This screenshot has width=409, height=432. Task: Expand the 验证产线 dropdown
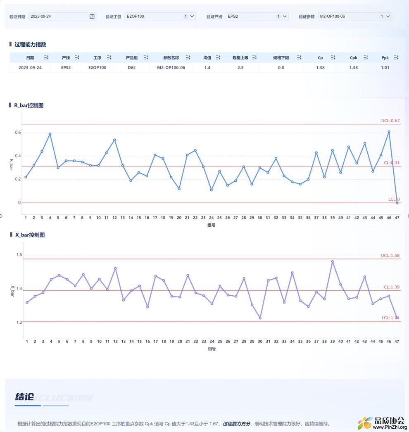[285, 17]
